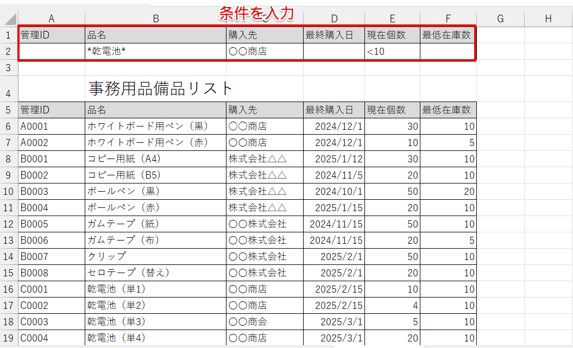Select the cell with ID C0004
Screen dimensions: 573x348
tap(52, 338)
